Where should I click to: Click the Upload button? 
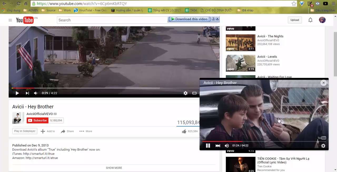[295, 20]
